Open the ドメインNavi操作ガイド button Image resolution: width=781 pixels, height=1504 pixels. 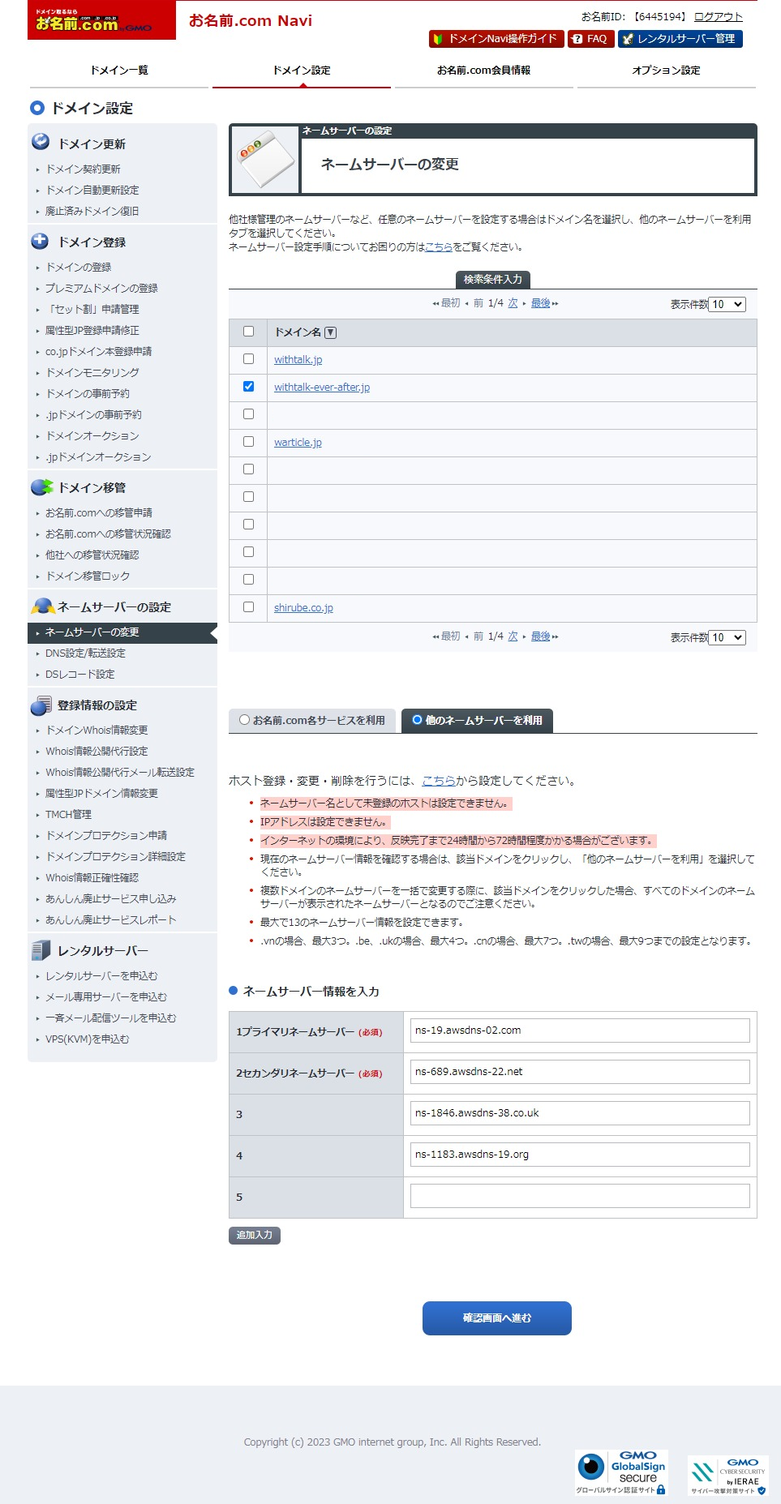pos(496,39)
